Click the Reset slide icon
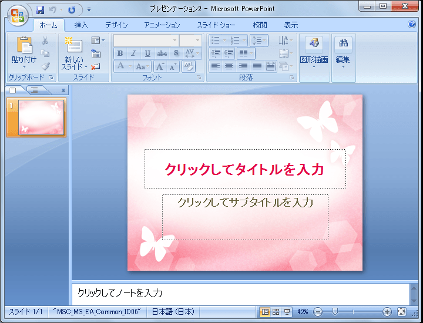The height and width of the screenshot is (323, 423). click(x=96, y=53)
